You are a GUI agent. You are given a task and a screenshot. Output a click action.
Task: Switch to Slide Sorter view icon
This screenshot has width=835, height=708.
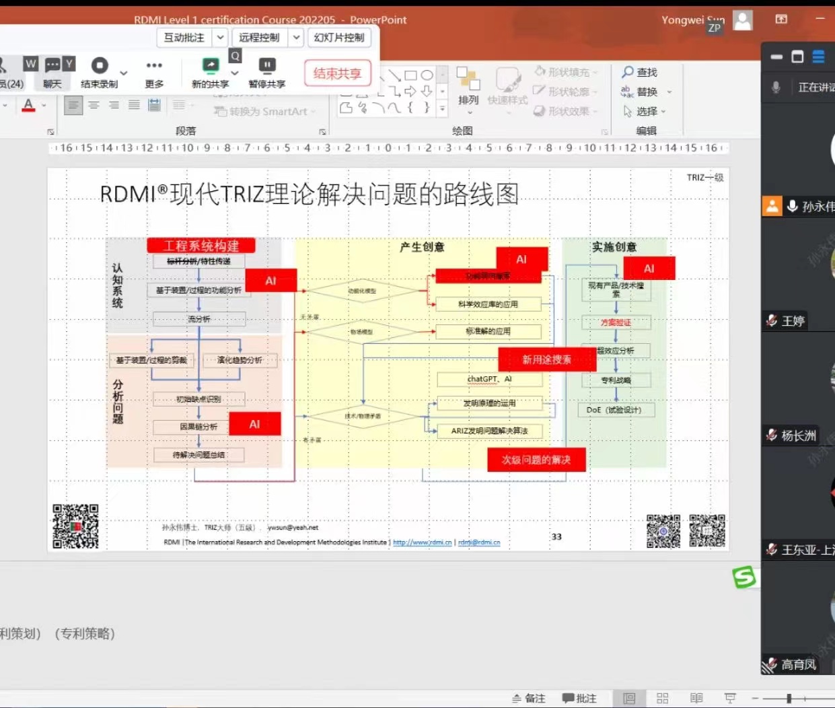[662, 698]
